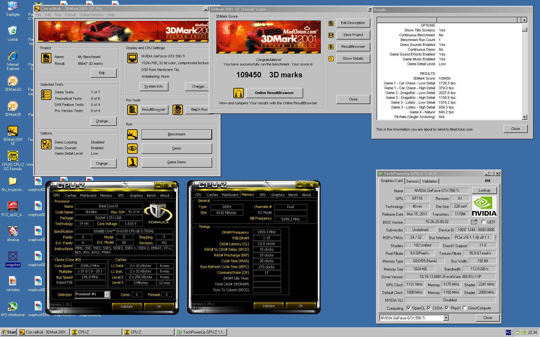The width and height of the screenshot is (540, 337).
Task: Toggle the OpenCL checkbox
Action: 409,308
